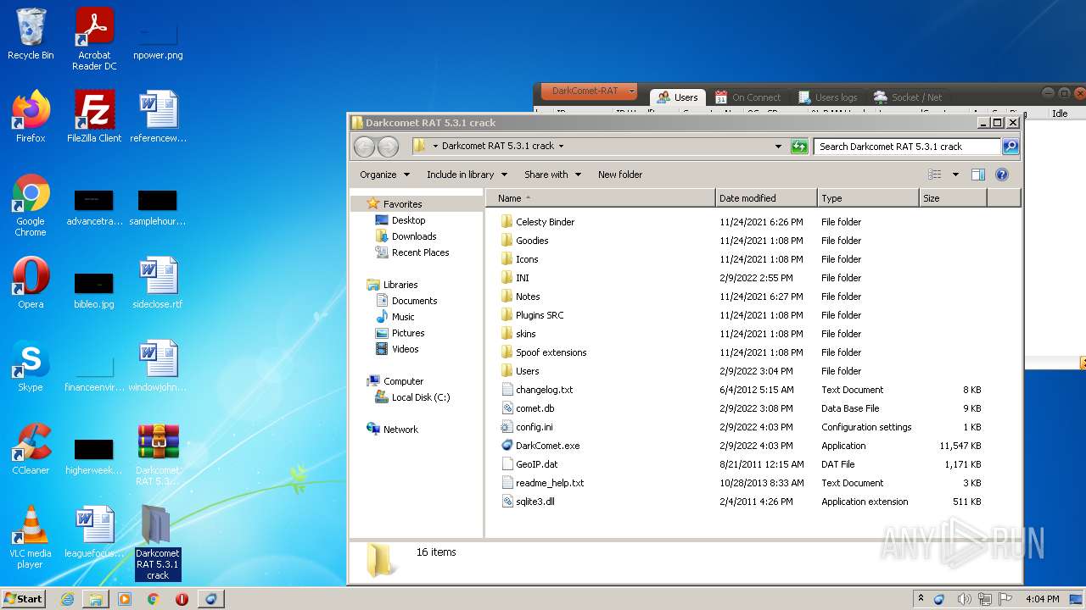
Task: Sort by Size column header
Action: point(953,198)
